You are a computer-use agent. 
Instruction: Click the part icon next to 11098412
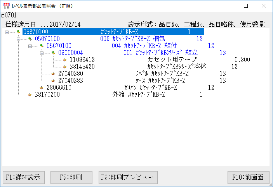click(x=65, y=60)
